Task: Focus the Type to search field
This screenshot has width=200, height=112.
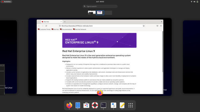Action: tap(100, 6)
